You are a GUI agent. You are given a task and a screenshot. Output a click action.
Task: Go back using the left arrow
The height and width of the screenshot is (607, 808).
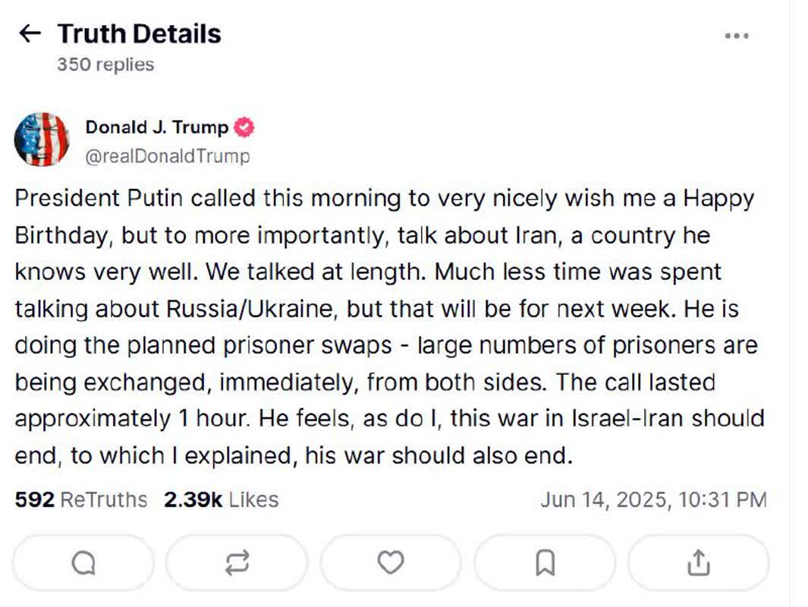(x=30, y=33)
